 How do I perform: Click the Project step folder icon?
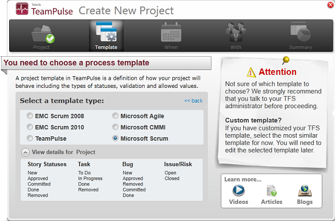pyautogui.click(x=43, y=34)
